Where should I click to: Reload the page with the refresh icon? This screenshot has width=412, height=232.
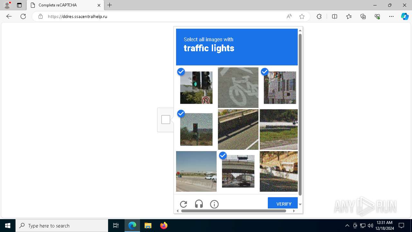[x=23, y=16]
